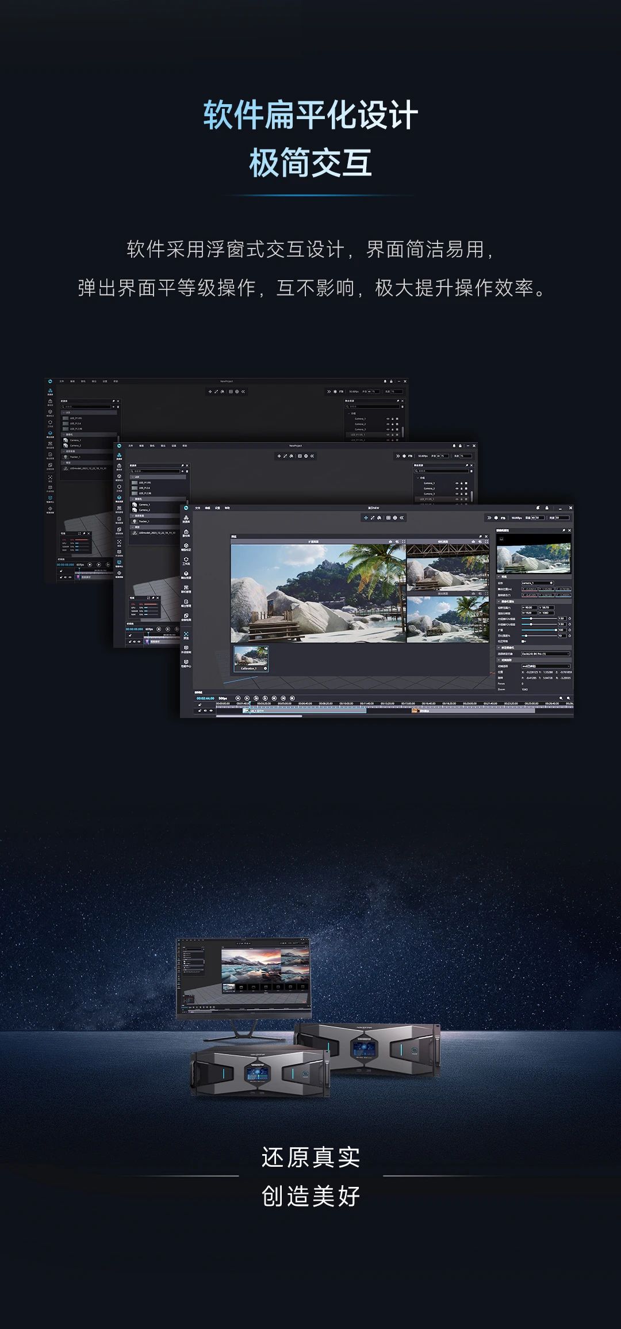The image size is (621, 1329).
Task: Open 模型校正 in front window sidebar
Action: click(186, 547)
